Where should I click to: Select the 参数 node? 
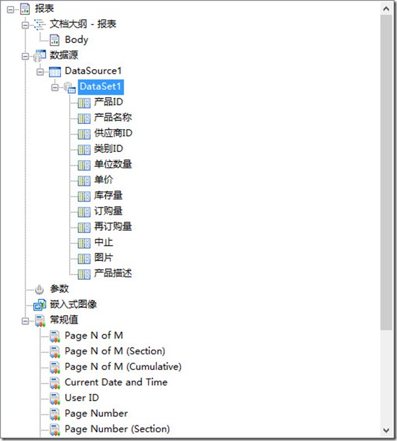coord(59,288)
